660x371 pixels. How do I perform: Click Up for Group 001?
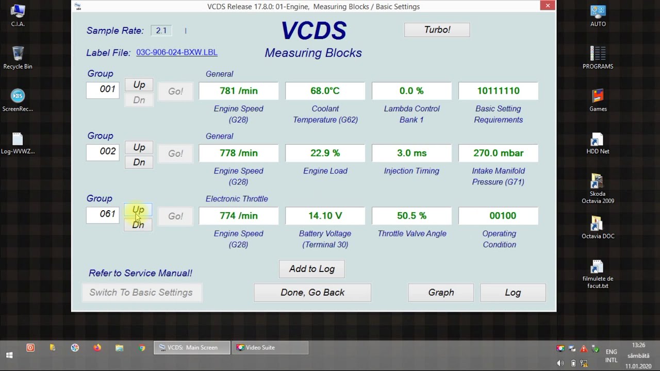[x=139, y=85]
